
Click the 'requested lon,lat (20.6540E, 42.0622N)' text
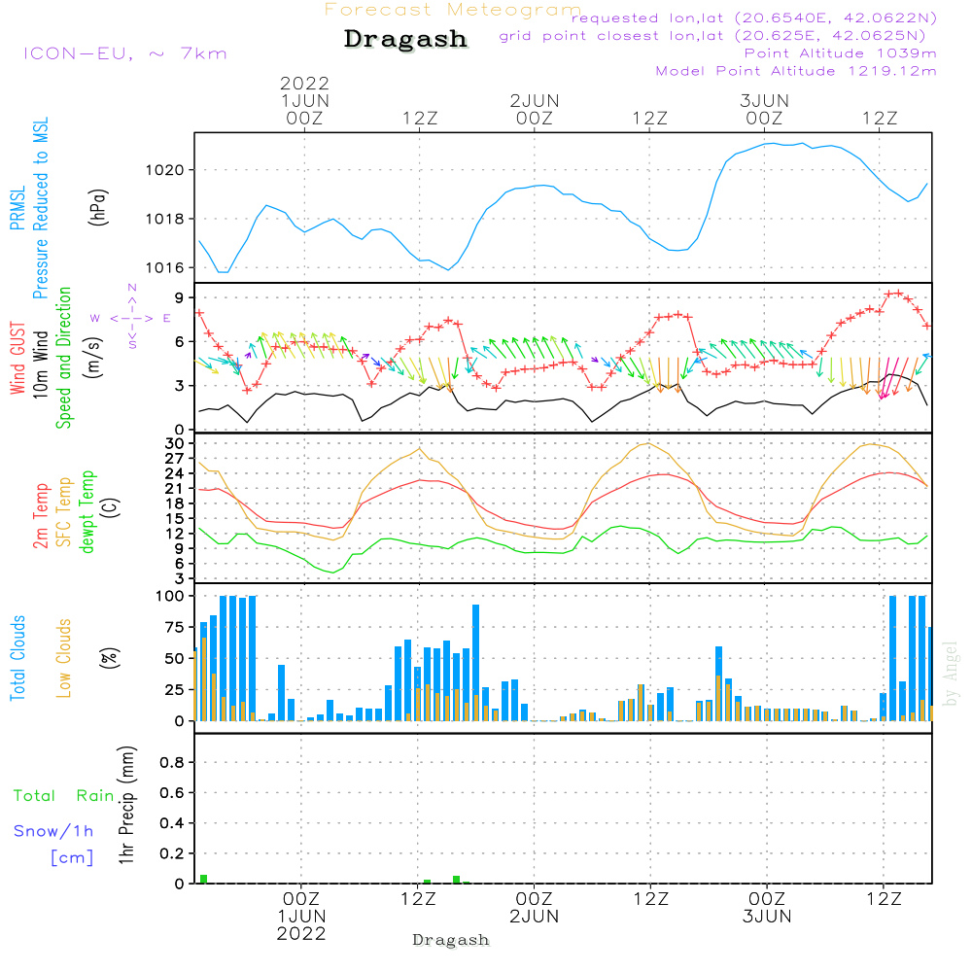tap(754, 17)
